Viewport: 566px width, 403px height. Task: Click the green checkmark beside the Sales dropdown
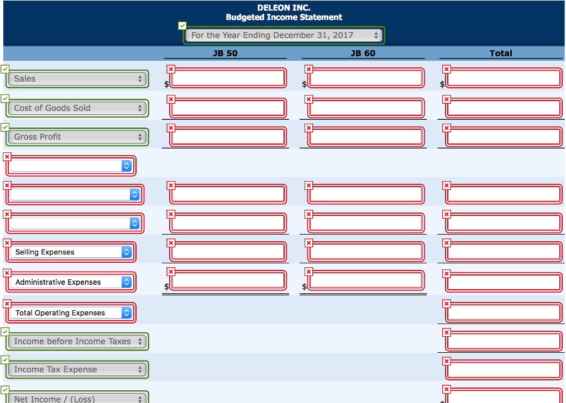[5, 69]
